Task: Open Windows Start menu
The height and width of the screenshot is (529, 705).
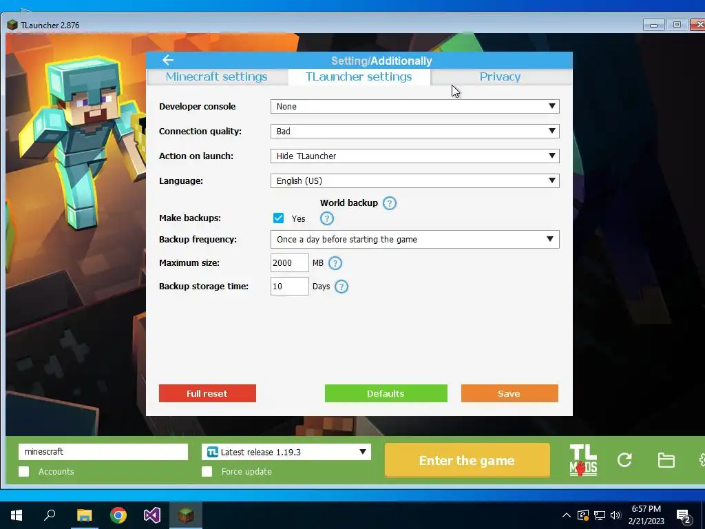Action: [17, 515]
